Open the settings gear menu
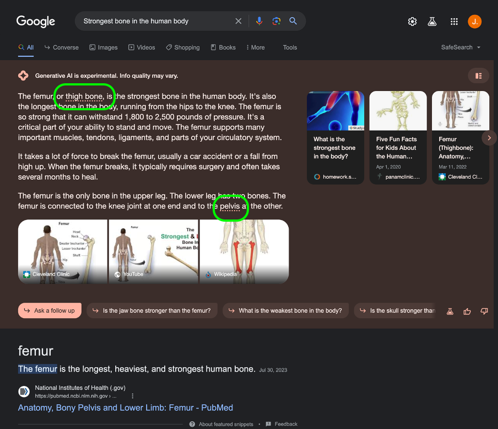This screenshot has height=429, width=498. click(x=412, y=22)
